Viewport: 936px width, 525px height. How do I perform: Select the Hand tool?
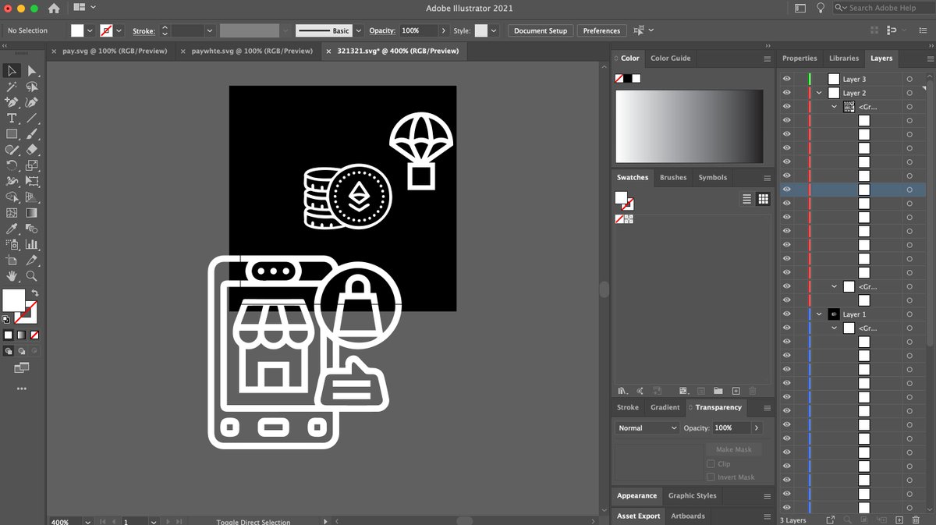point(12,276)
